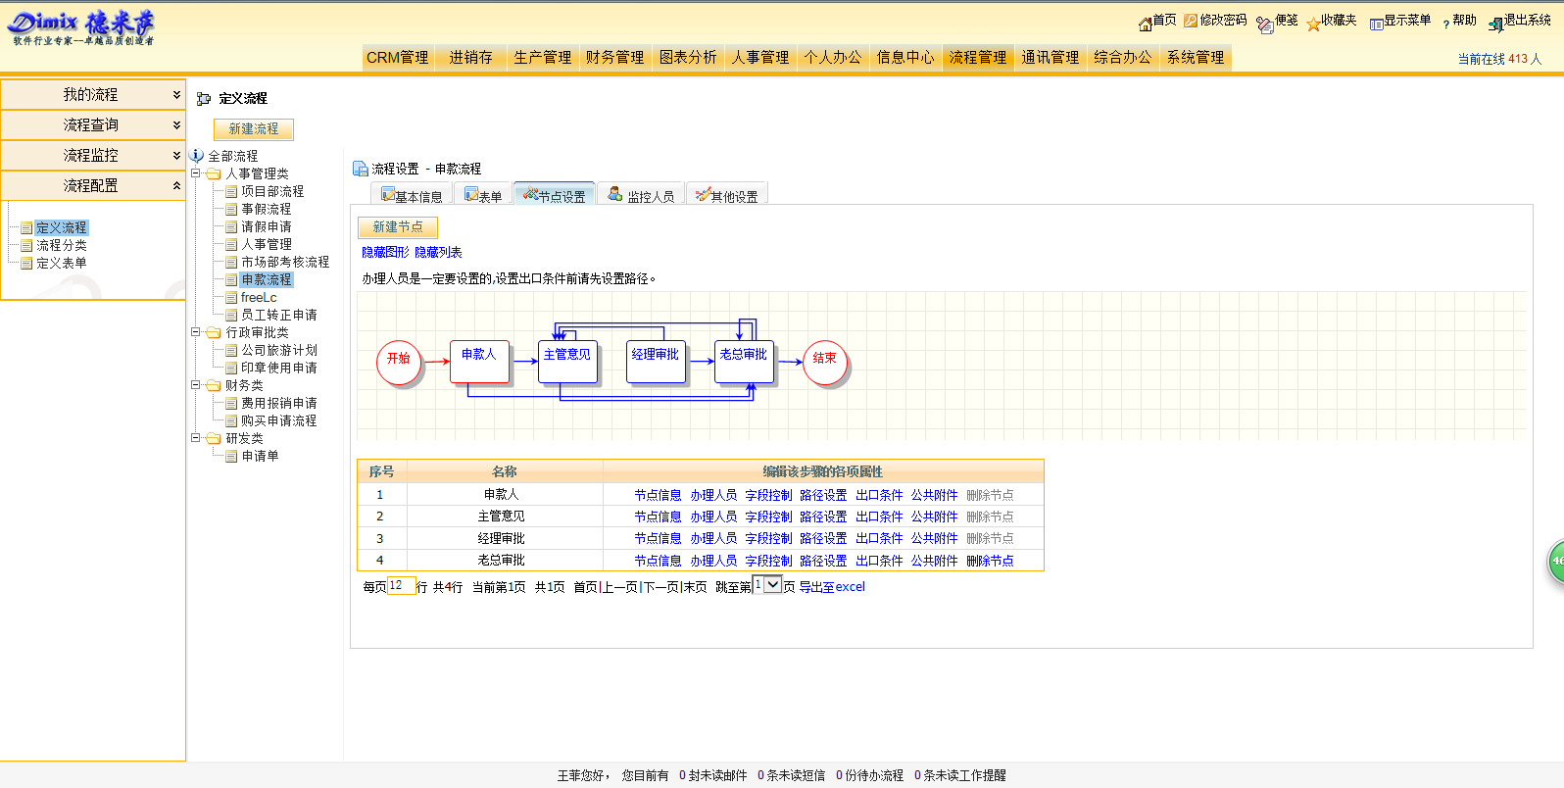Select the 主管意见 node box in diagram

567,361
